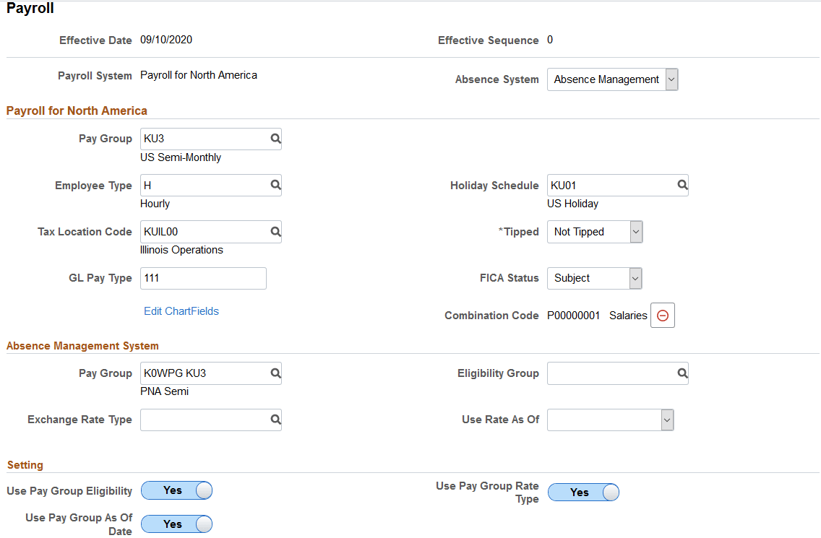Toggle Use Pay Group Eligibility off
821x538 pixels.
[x=176, y=490]
